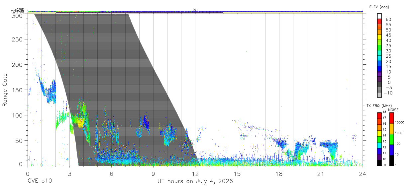Pick the green segment of the NOISE bar
The width and height of the screenshot is (408, 188).
pyautogui.click(x=392, y=139)
